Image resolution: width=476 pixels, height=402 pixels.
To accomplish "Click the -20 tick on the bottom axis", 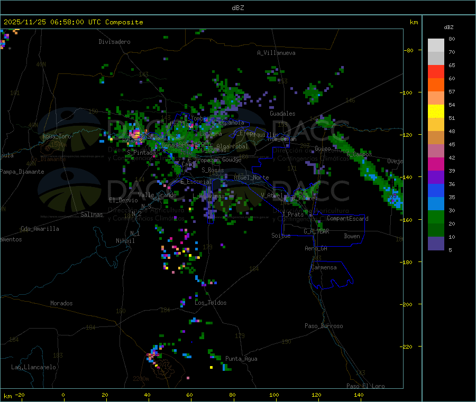I will click(x=20, y=395).
